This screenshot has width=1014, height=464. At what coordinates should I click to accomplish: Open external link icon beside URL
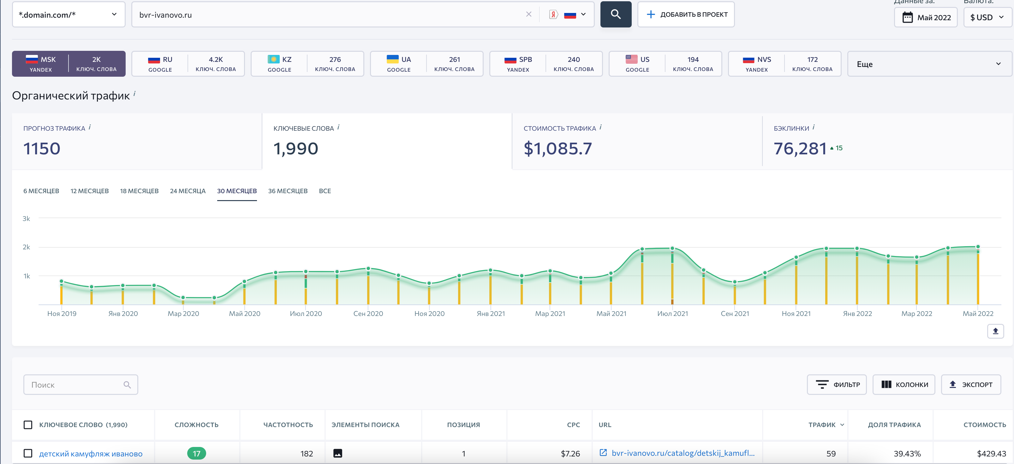click(603, 453)
